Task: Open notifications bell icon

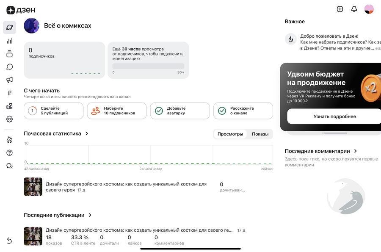Action: click(354, 9)
